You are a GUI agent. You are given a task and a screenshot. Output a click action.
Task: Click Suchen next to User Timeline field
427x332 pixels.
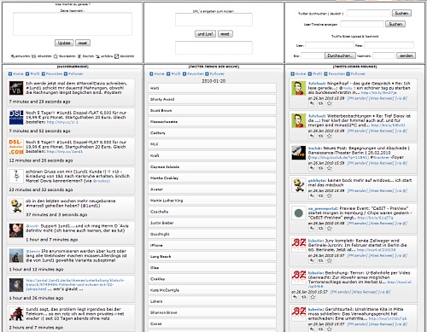pos(395,24)
